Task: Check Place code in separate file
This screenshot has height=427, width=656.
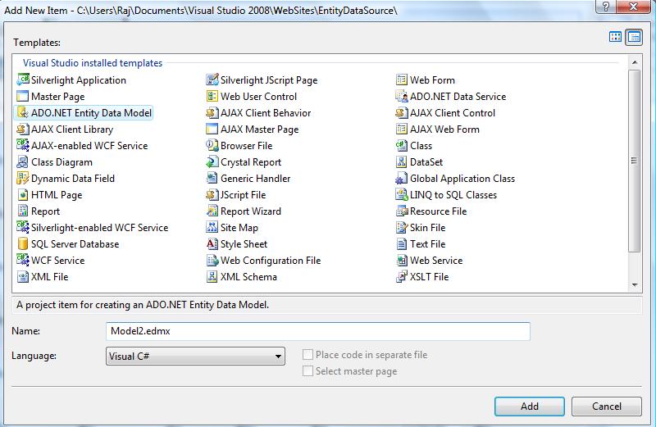Action: (307, 355)
